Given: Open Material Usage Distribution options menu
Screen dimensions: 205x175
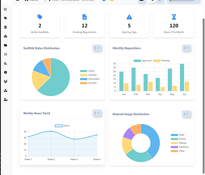Looking at the screenshot, I should pos(186,114).
